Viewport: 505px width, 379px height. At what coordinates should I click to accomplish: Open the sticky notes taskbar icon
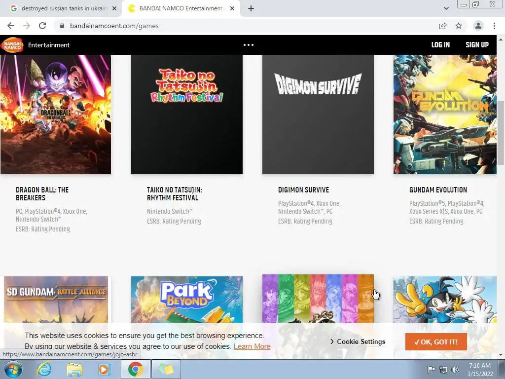coord(166,369)
